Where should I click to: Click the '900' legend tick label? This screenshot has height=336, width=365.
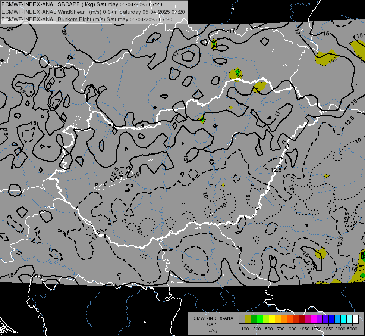(293, 329)
